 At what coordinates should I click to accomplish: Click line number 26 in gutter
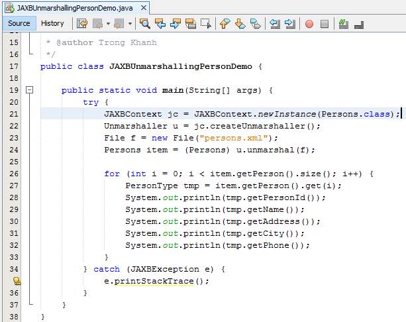(x=14, y=174)
